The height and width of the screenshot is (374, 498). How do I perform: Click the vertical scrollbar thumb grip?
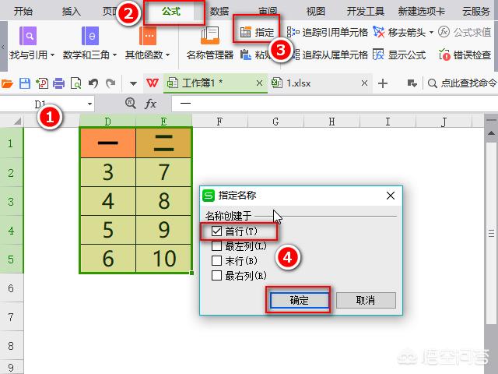coord(491,233)
